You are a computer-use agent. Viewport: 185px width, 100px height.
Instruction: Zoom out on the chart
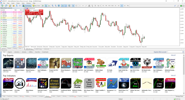(55, 6)
